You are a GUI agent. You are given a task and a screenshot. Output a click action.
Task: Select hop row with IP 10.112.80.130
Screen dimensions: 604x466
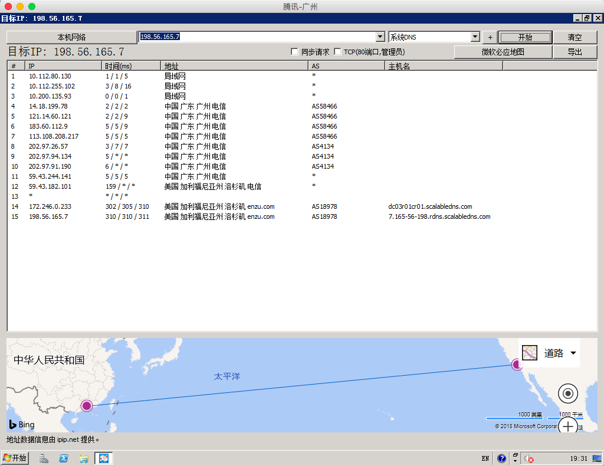click(x=302, y=76)
